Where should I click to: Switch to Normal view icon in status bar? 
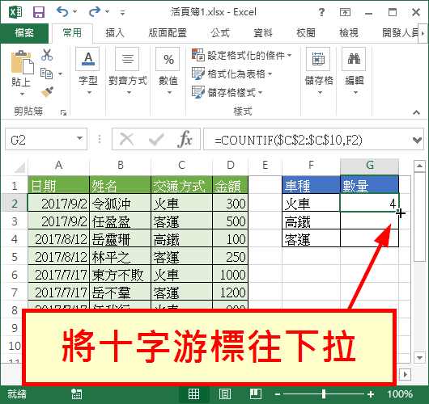coord(193,393)
